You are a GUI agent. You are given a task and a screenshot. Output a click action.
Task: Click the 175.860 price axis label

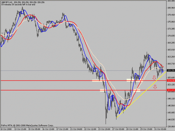[171, 22]
